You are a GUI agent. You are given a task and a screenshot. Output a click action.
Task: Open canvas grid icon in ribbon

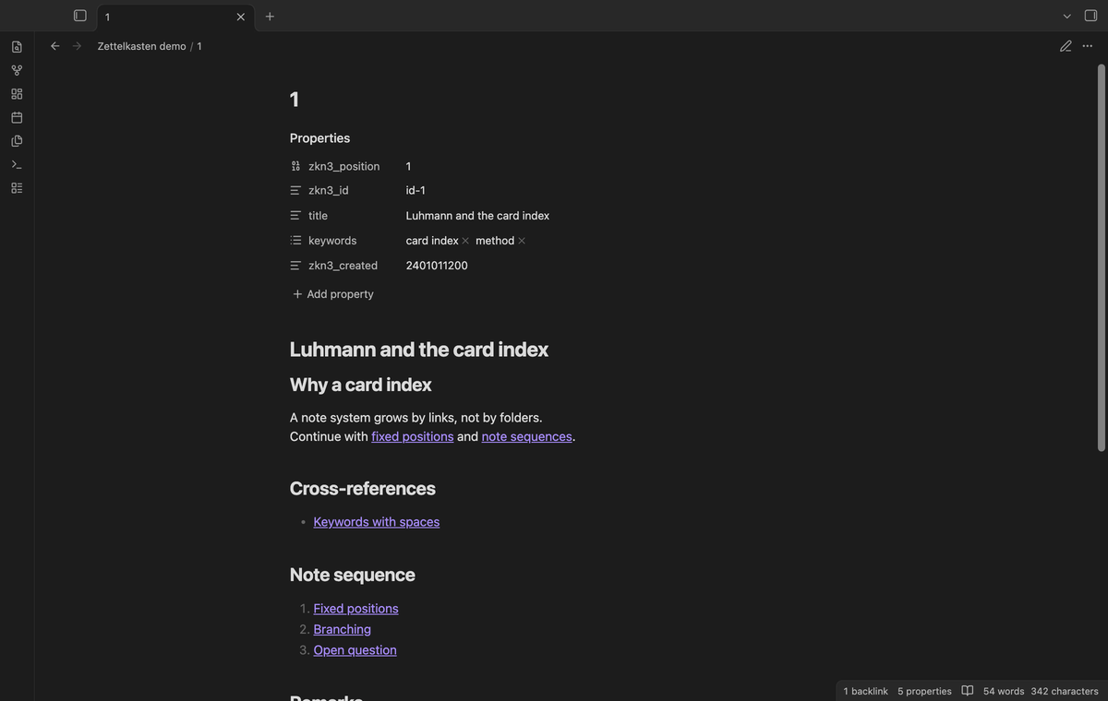17,94
